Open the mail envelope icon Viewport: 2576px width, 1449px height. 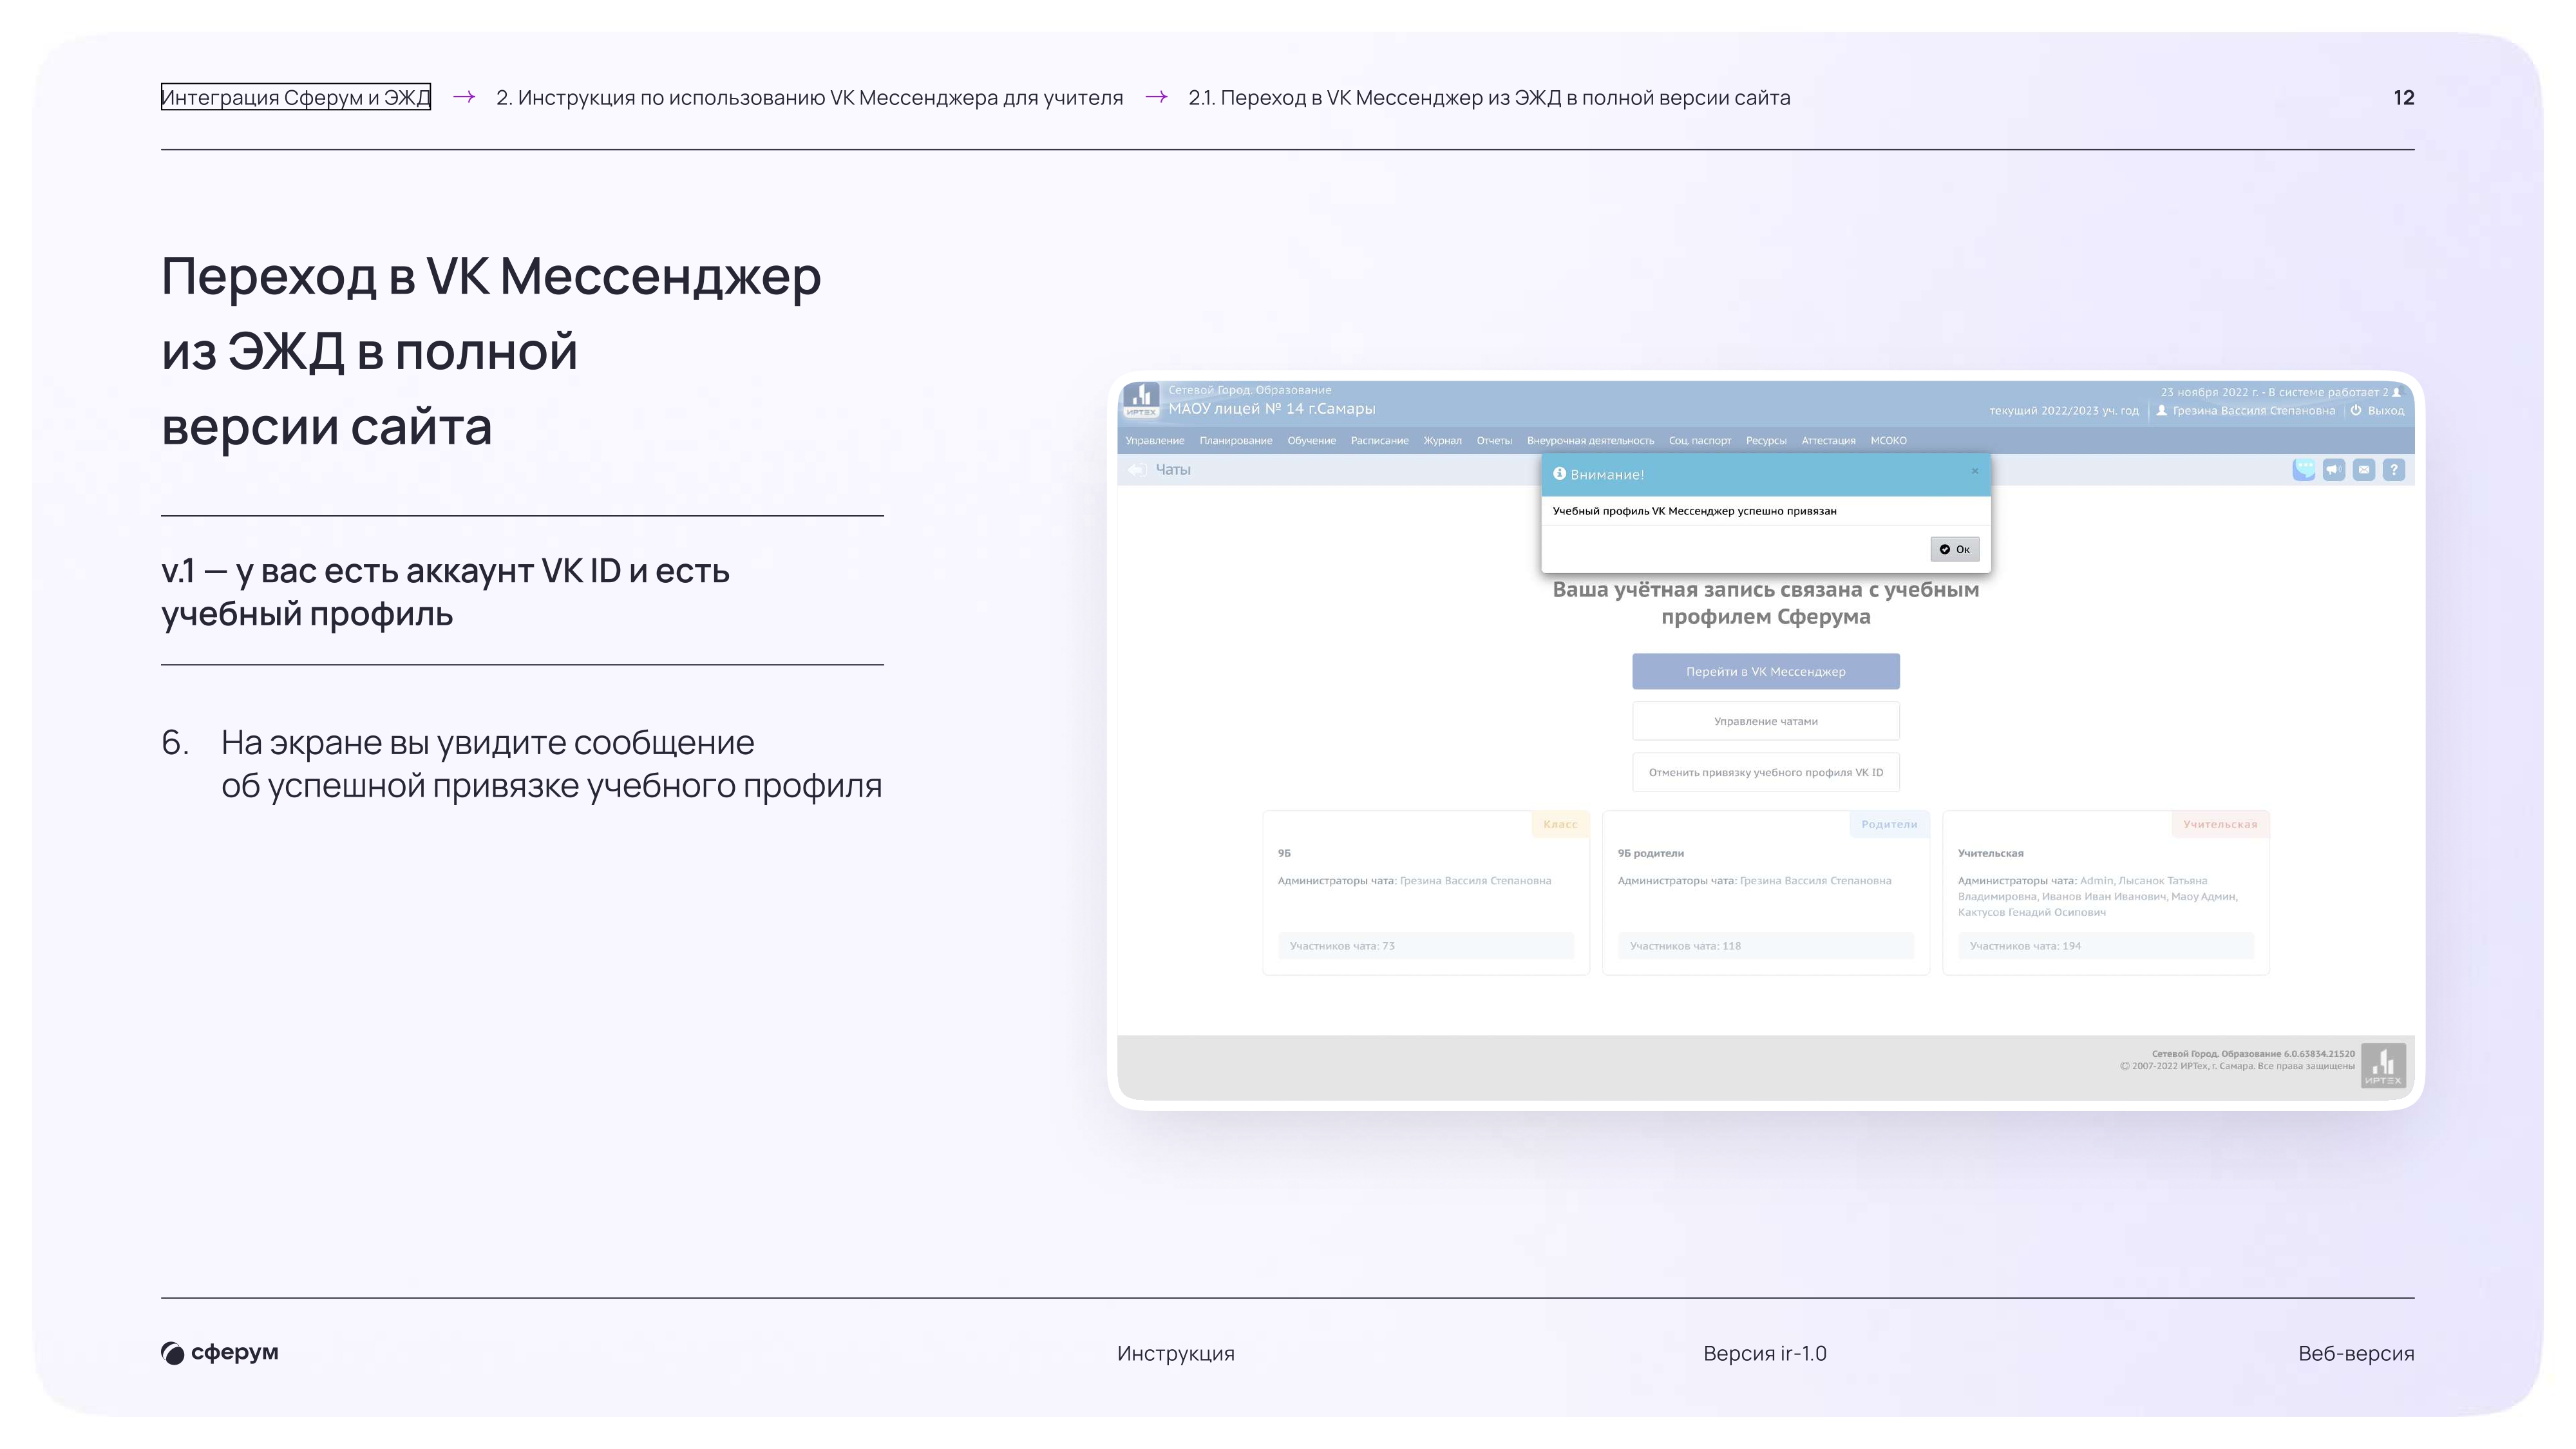point(2364,470)
